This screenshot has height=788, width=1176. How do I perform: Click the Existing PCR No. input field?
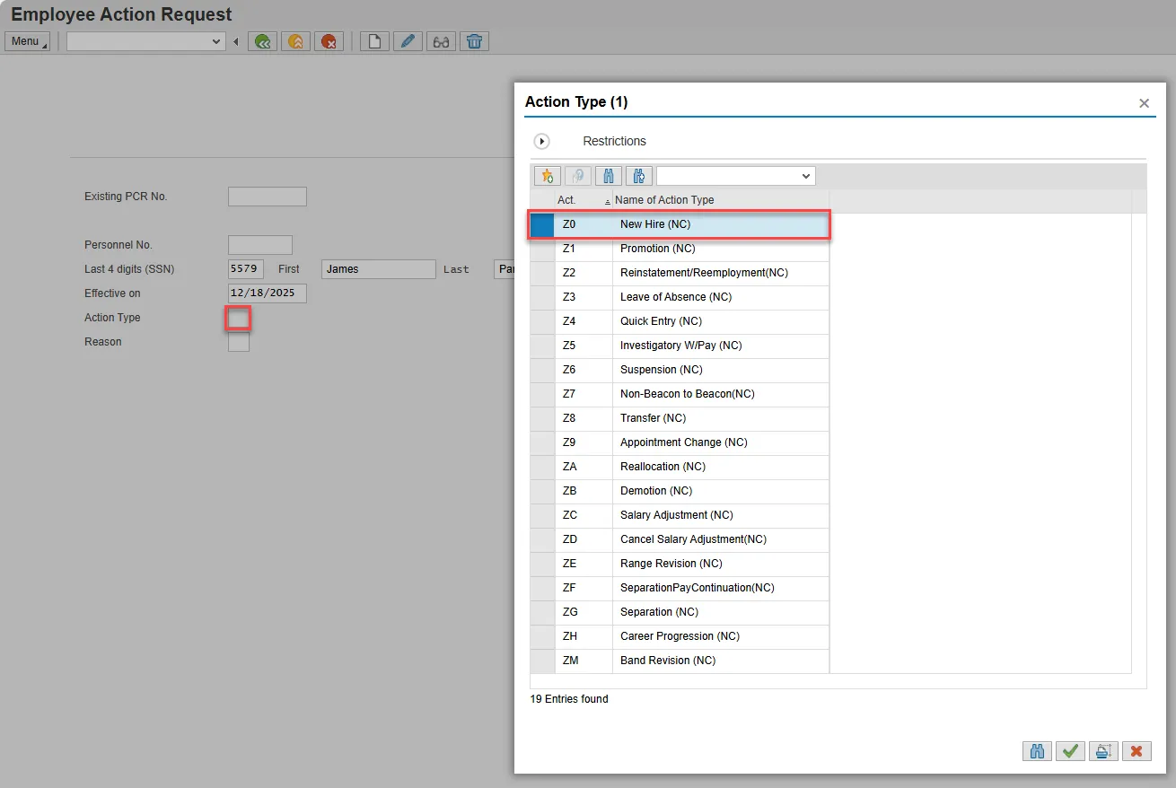click(x=267, y=197)
